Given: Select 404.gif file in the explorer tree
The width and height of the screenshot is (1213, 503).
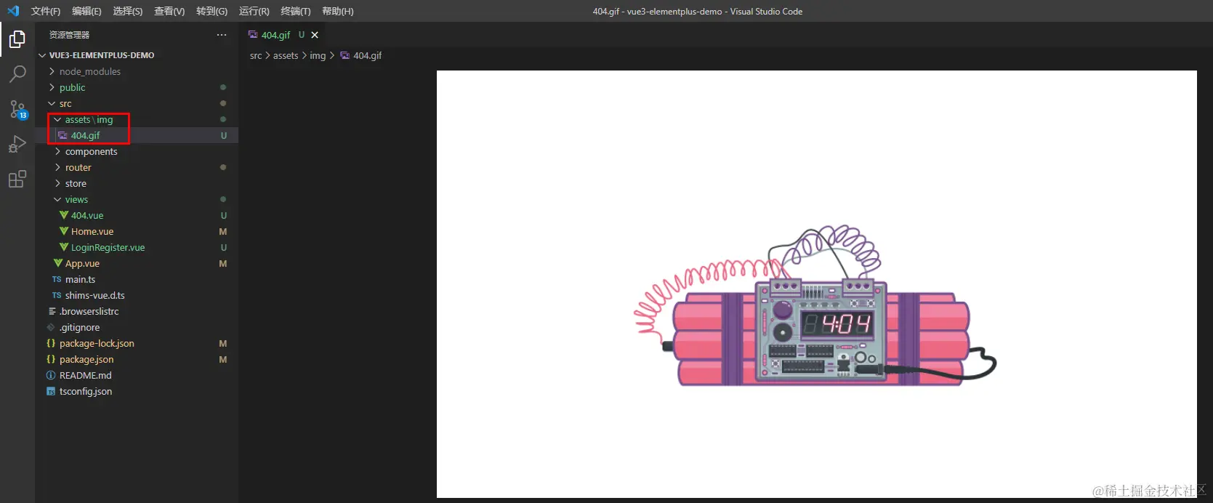Looking at the screenshot, I should 85,135.
